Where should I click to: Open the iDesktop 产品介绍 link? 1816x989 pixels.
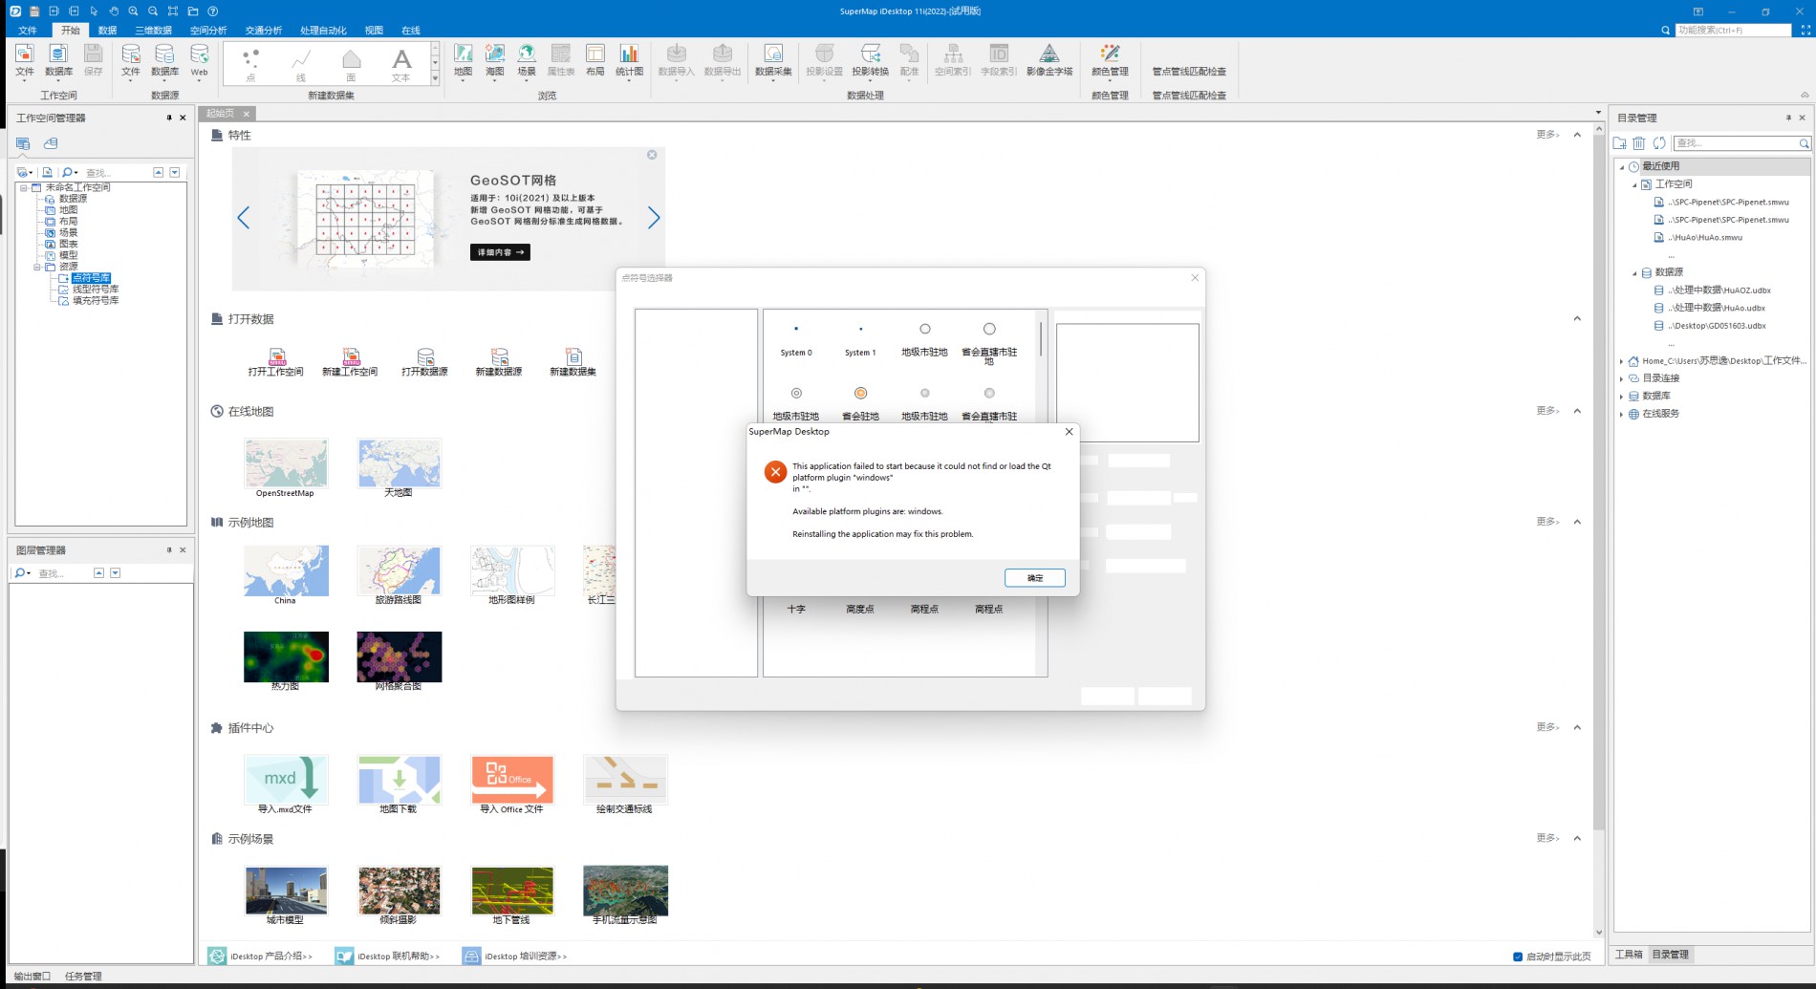coord(261,956)
